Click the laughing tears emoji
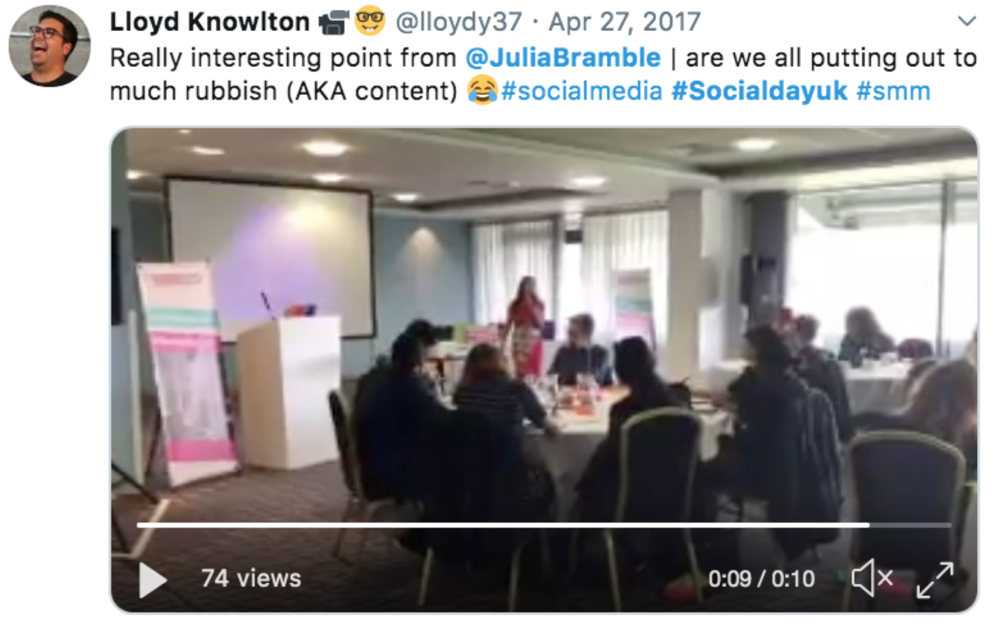Screen dimensions: 1001x629 (482, 91)
